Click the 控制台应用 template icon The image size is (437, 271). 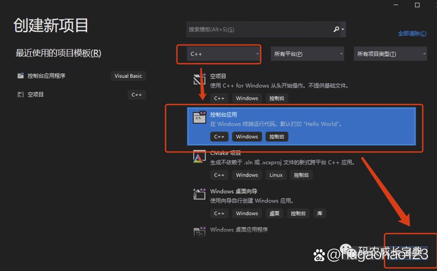click(199, 117)
